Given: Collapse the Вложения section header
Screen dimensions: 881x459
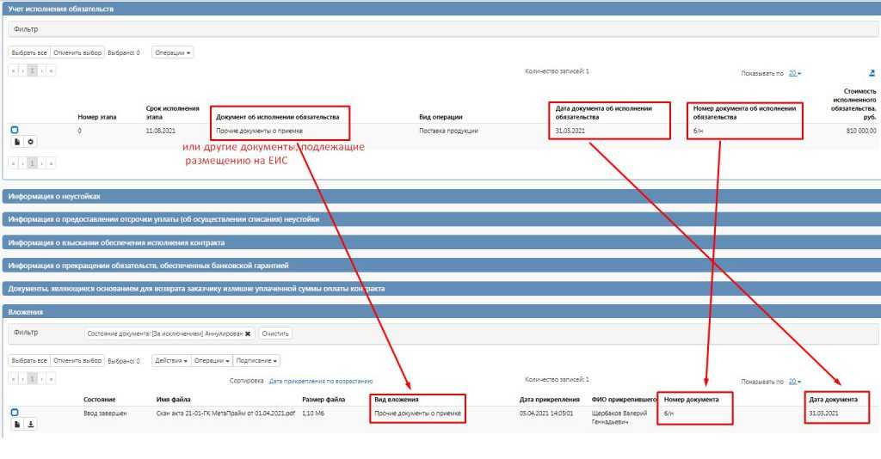Looking at the screenshot, I should pyautogui.click(x=441, y=312).
